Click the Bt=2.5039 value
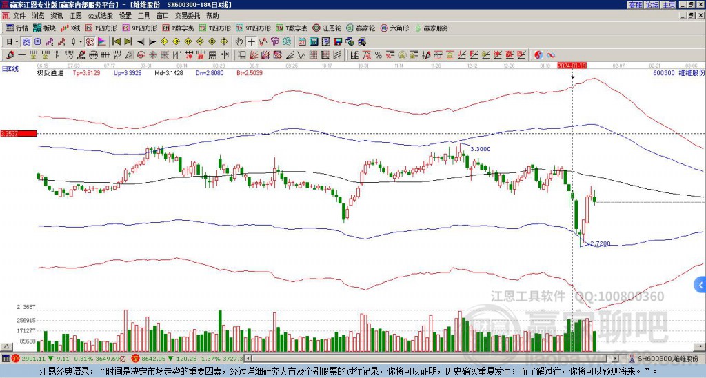Image resolution: width=706 pixels, height=378 pixels. (x=248, y=72)
